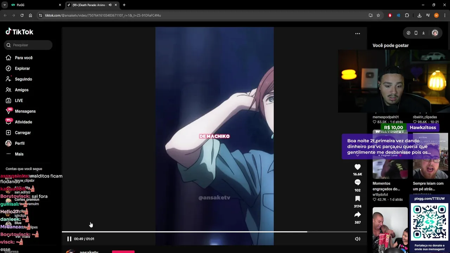
Task: Click the video progress bar
Action: [214, 232]
